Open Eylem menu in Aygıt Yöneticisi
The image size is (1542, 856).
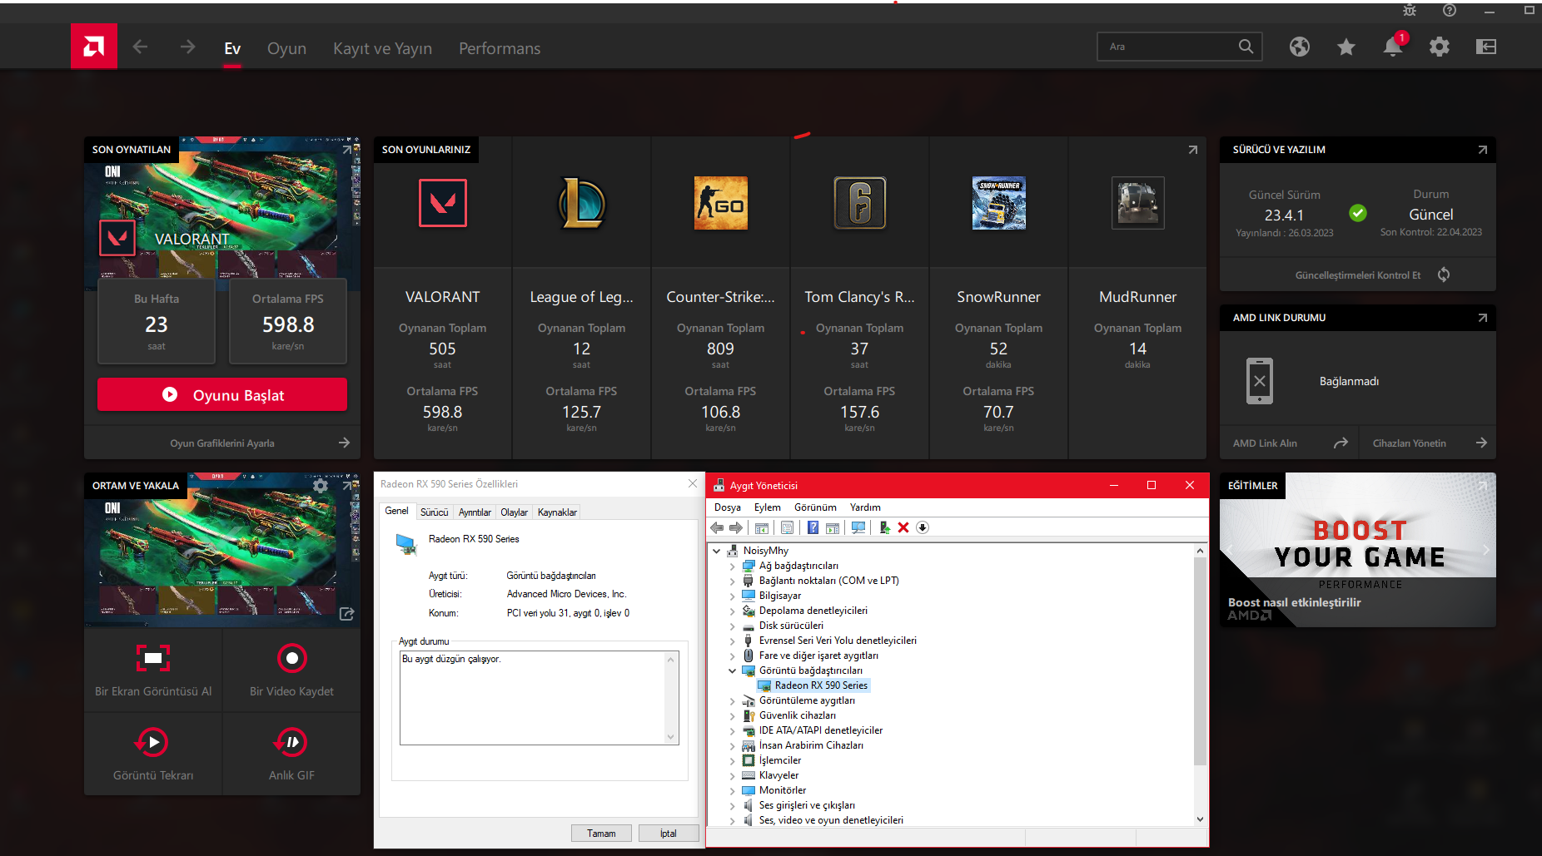click(x=767, y=507)
